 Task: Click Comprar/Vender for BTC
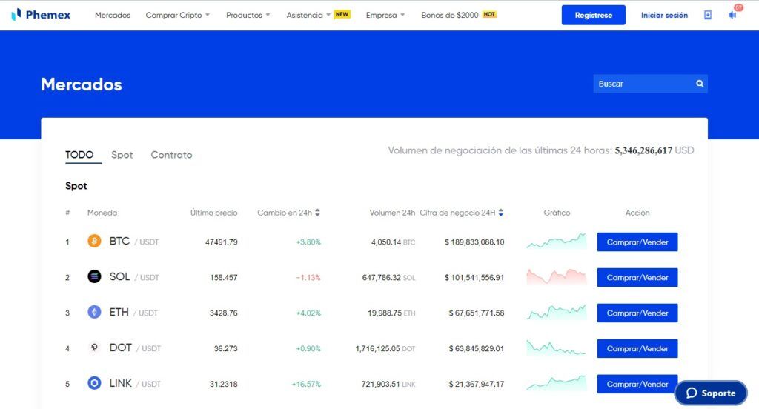point(637,242)
